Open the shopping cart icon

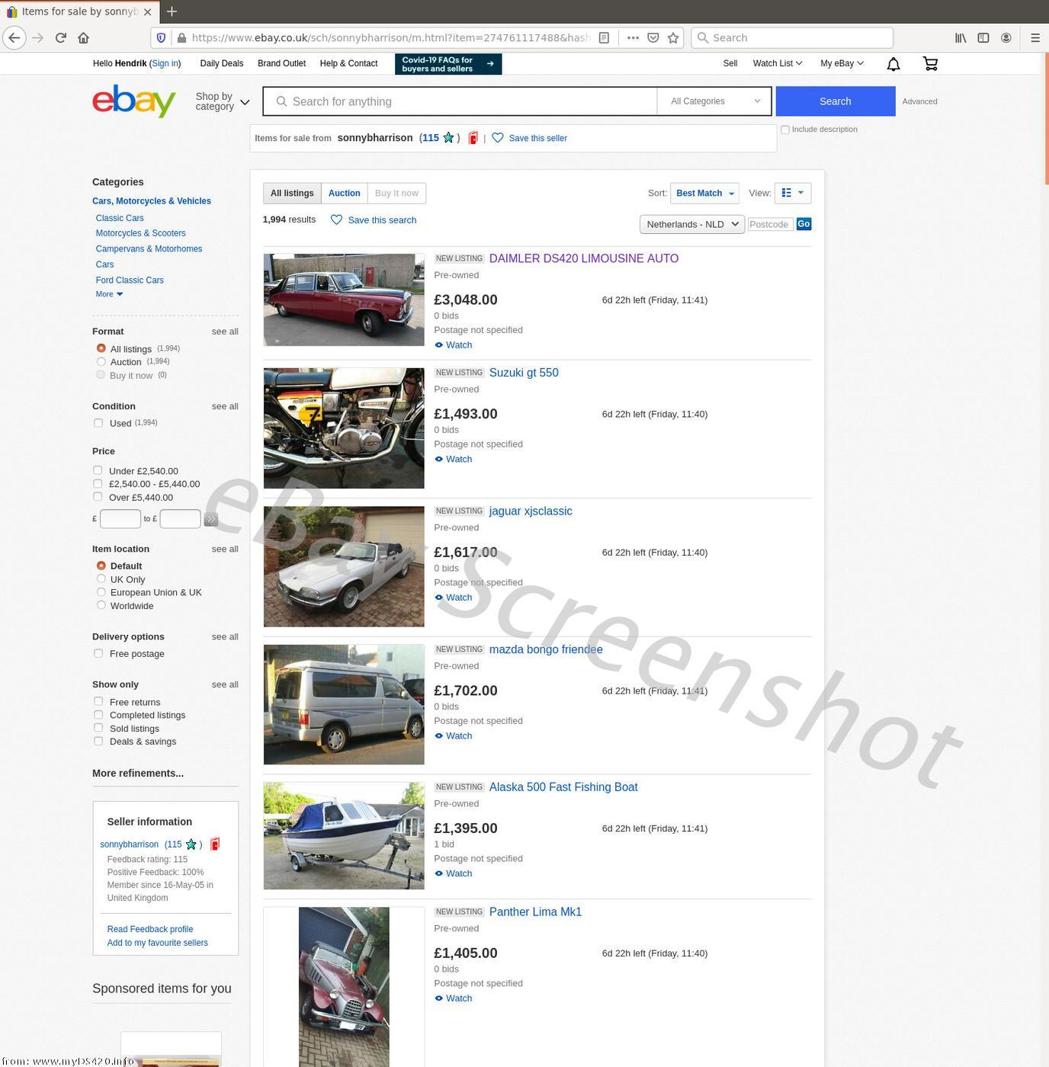tap(930, 64)
